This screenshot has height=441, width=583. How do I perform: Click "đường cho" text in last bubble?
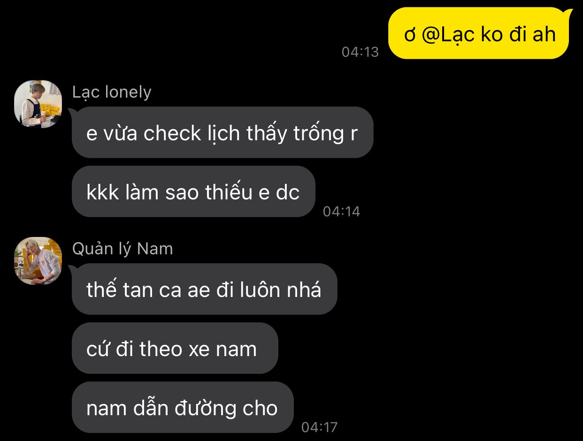pyautogui.click(x=226, y=408)
